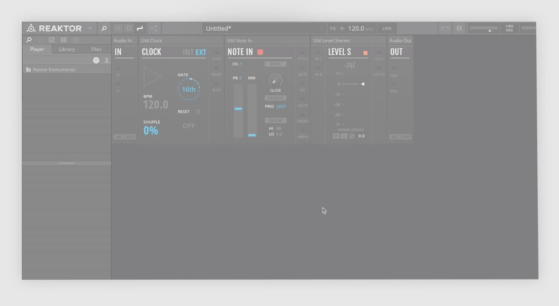559x306 pixels.
Task: Toggle the MUTE button in Note In
Action: [x=275, y=64]
